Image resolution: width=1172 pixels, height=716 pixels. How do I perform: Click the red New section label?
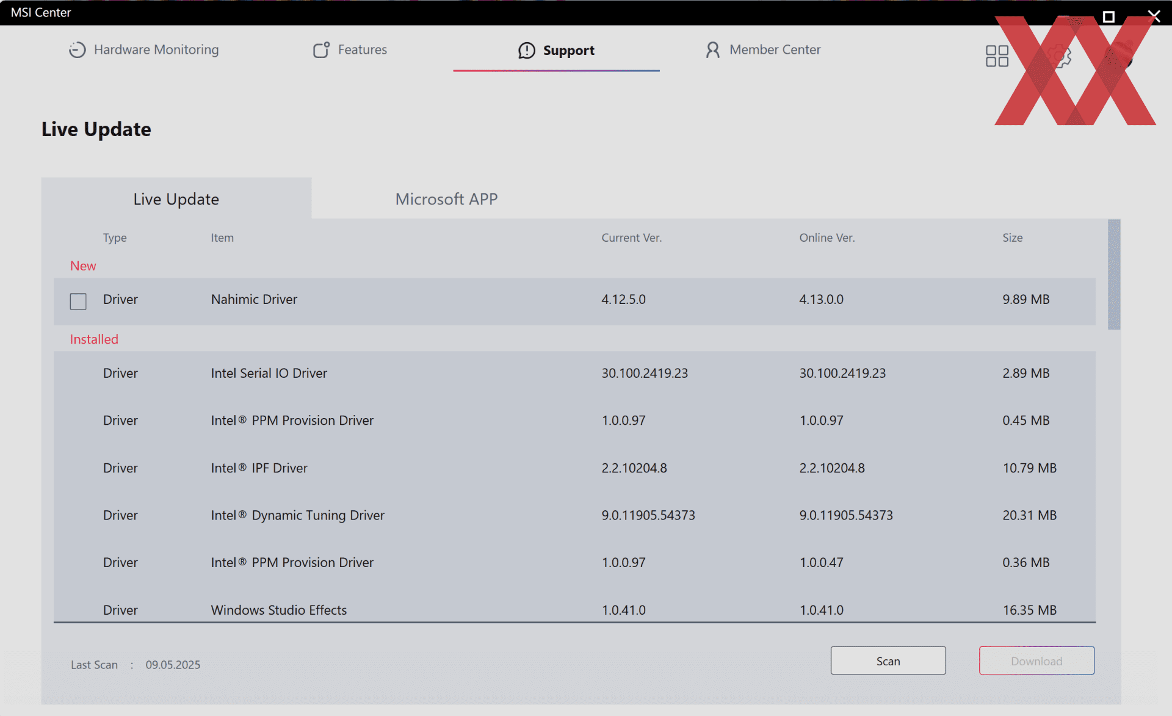pyautogui.click(x=83, y=266)
